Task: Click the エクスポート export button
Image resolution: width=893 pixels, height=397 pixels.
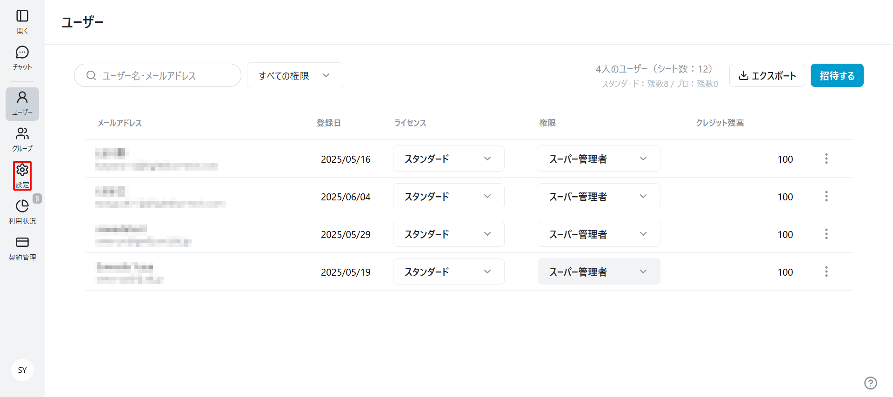Action: tap(767, 76)
